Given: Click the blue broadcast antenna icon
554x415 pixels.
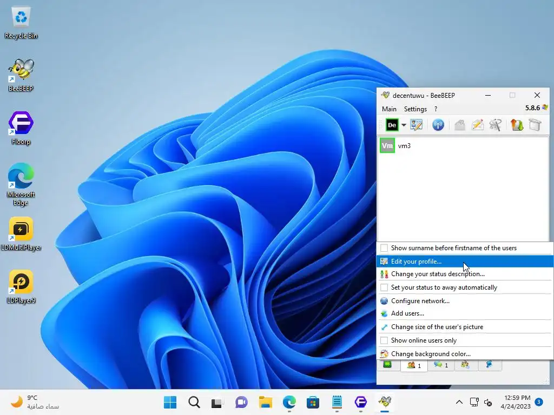Looking at the screenshot, I should coord(438,125).
